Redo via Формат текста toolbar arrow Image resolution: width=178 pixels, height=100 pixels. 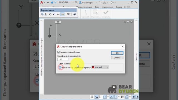point(58,14)
